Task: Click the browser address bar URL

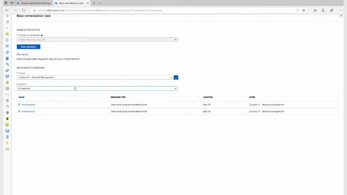Action: pyautogui.click(x=100, y=10)
